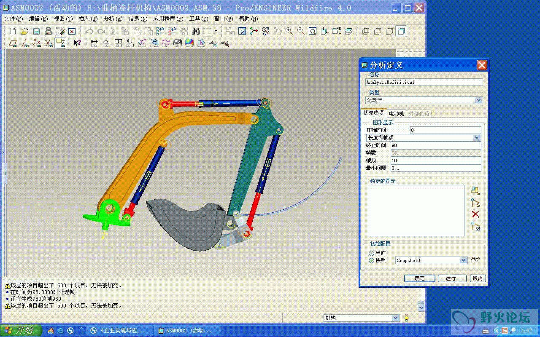Open the 文件(F) menu
The height and width of the screenshot is (337, 540).
tap(13, 19)
